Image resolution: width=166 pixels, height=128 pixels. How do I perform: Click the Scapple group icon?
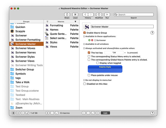(12, 31)
